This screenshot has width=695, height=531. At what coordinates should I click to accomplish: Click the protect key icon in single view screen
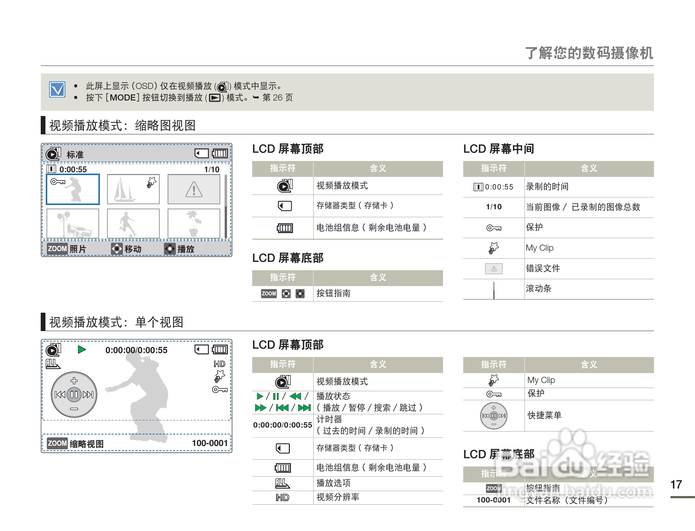[220, 389]
